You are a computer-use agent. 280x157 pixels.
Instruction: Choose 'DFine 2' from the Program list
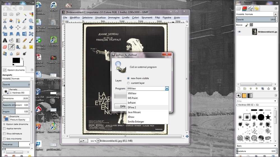(132, 108)
